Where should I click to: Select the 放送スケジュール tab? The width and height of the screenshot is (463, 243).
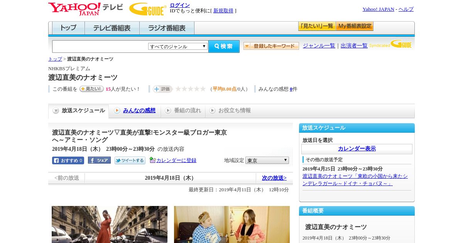click(x=79, y=111)
